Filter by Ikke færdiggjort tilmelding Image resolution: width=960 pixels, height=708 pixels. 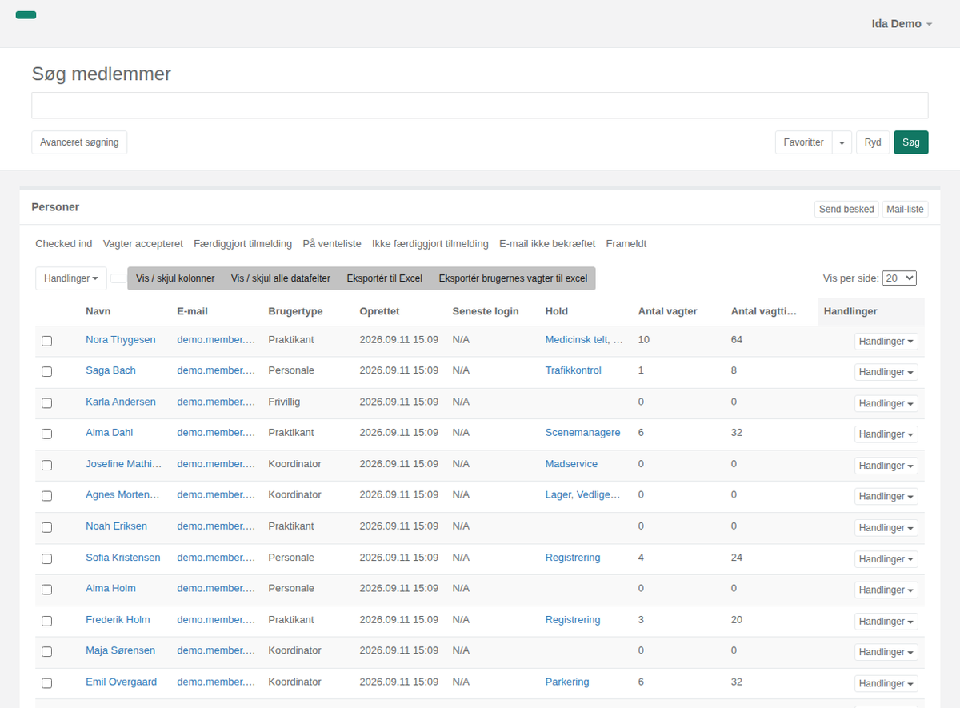tap(430, 244)
